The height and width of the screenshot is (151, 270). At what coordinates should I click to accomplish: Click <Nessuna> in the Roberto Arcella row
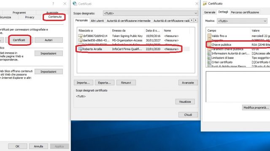tap(171, 49)
